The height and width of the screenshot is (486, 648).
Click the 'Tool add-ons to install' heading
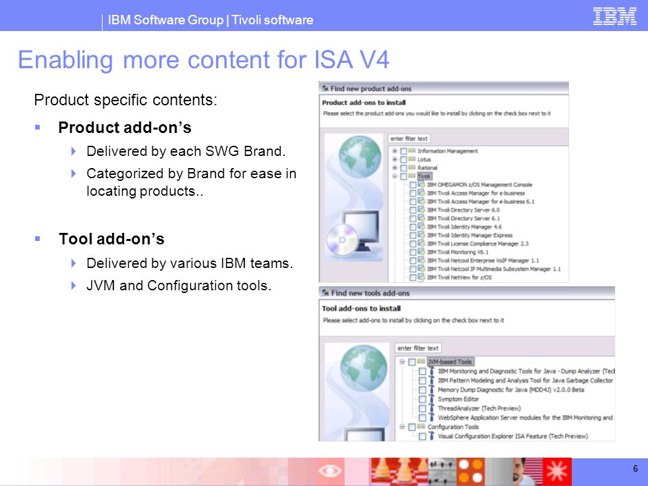pyautogui.click(x=361, y=308)
